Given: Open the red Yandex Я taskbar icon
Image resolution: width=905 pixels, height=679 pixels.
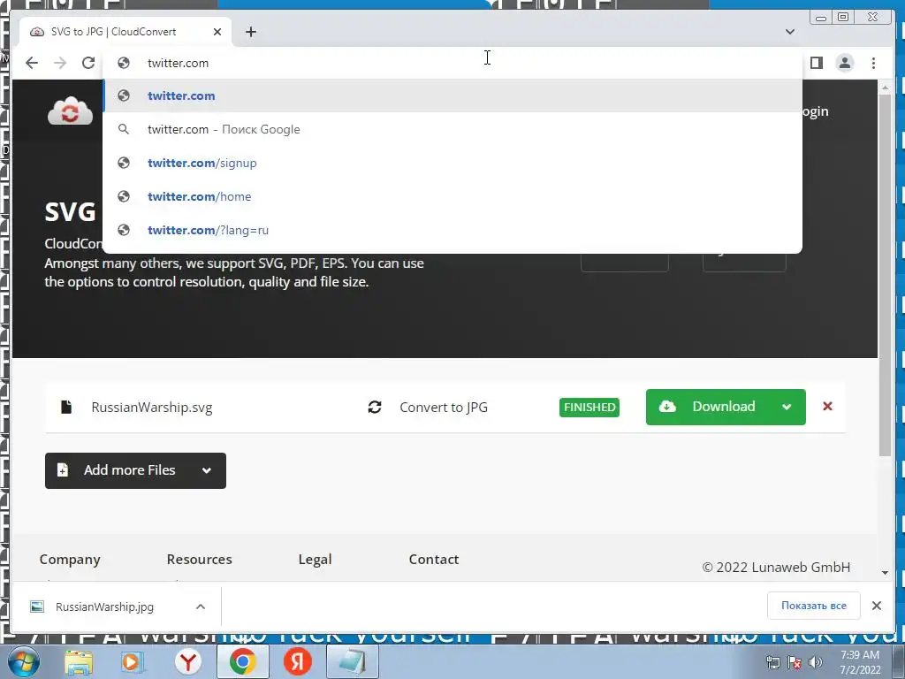Looking at the screenshot, I should point(298,661).
